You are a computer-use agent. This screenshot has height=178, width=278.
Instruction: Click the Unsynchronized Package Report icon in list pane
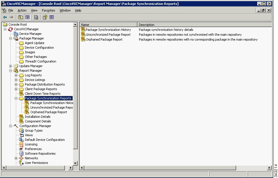pyautogui.click(x=83, y=35)
